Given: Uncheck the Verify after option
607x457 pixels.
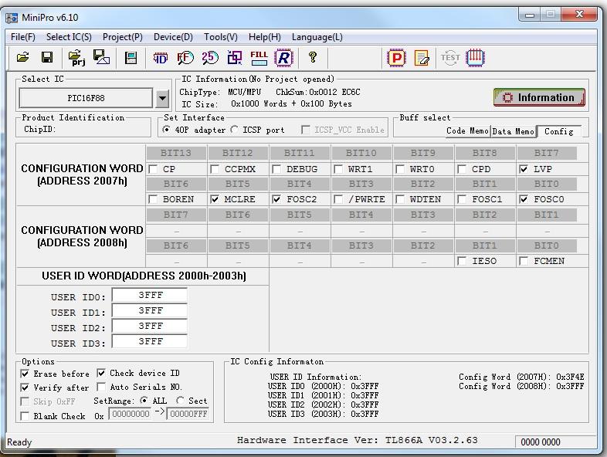Looking at the screenshot, I should [25, 388].
